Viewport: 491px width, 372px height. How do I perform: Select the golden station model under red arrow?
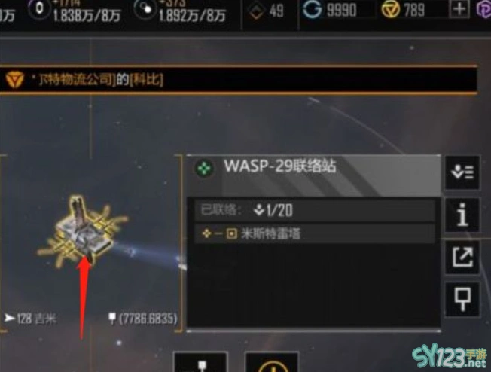(x=82, y=232)
